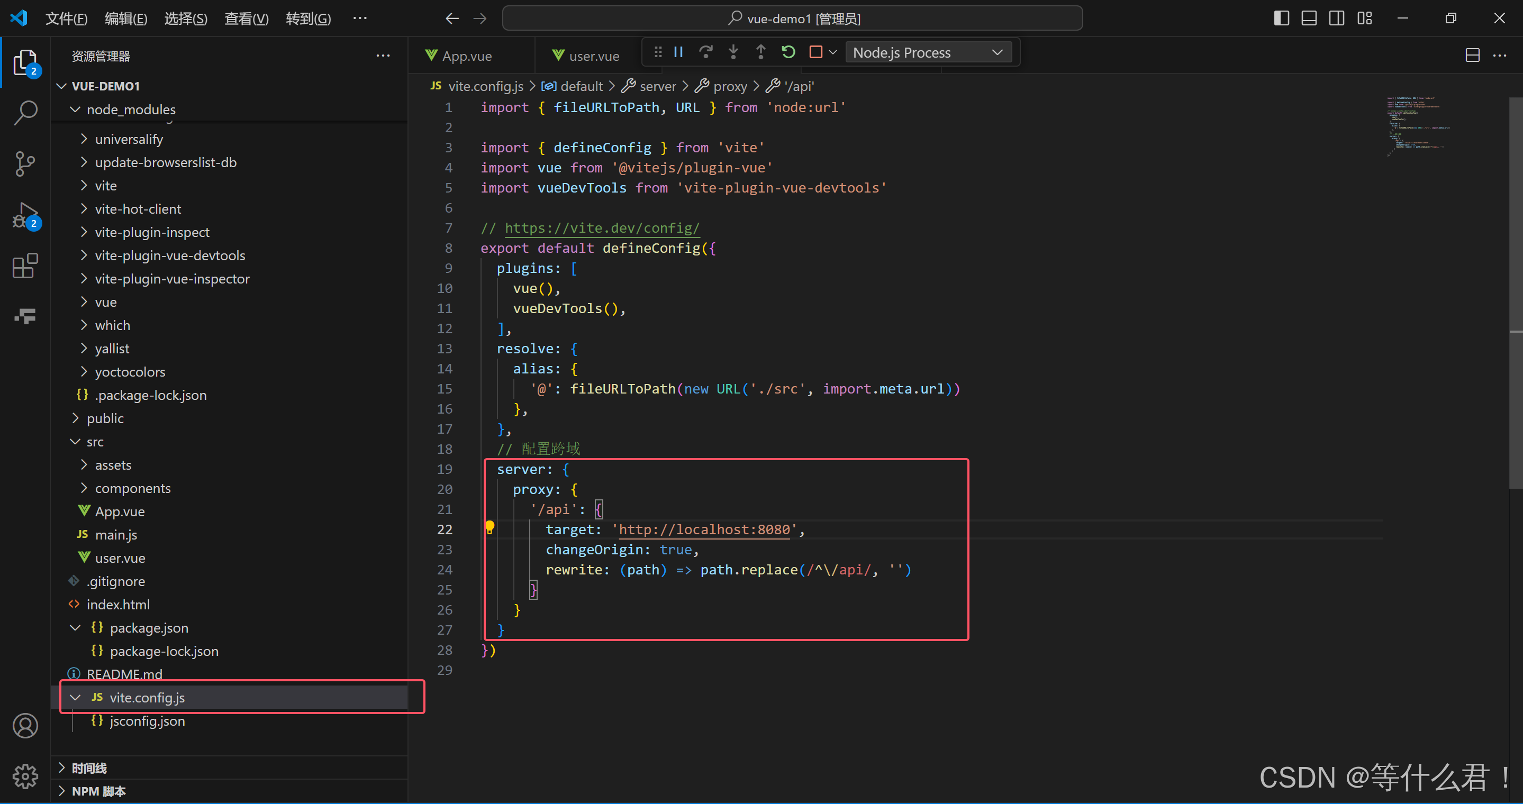The width and height of the screenshot is (1523, 804).
Task: Open the Search view in activity bar
Action: click(x=25, y=112)
